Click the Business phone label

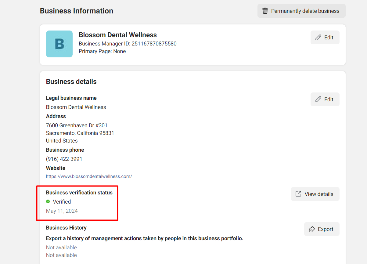65,150
